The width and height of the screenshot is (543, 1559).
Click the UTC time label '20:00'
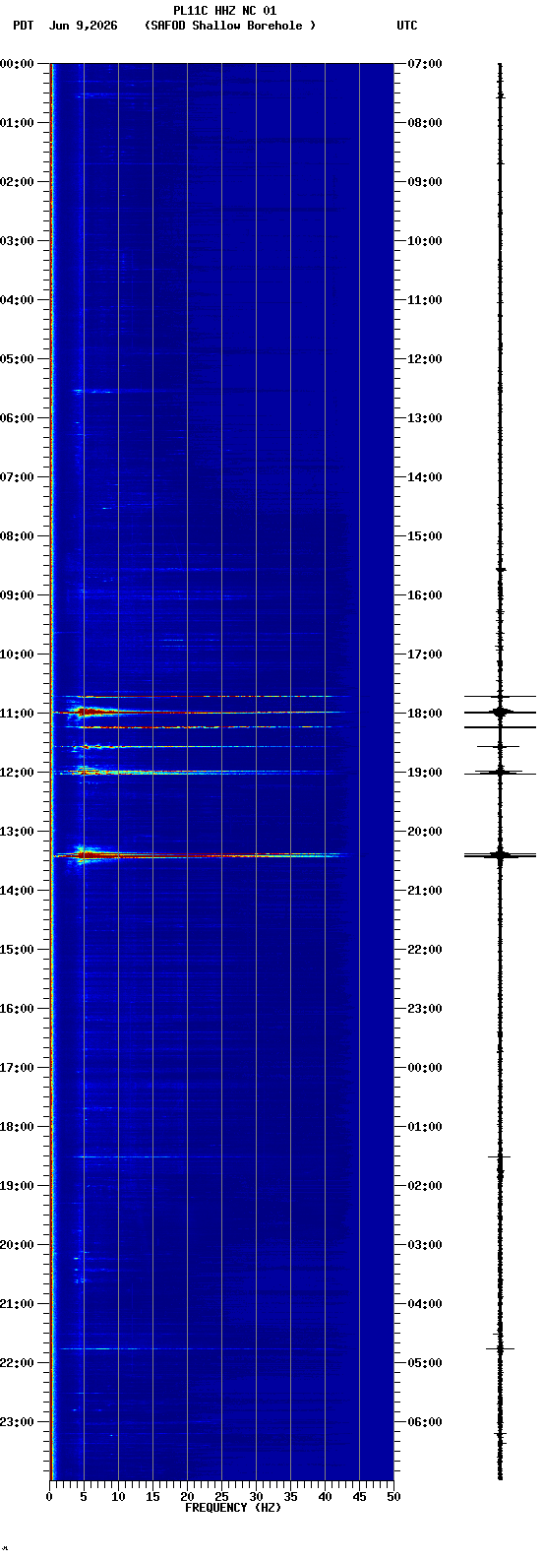coord(425,832)
